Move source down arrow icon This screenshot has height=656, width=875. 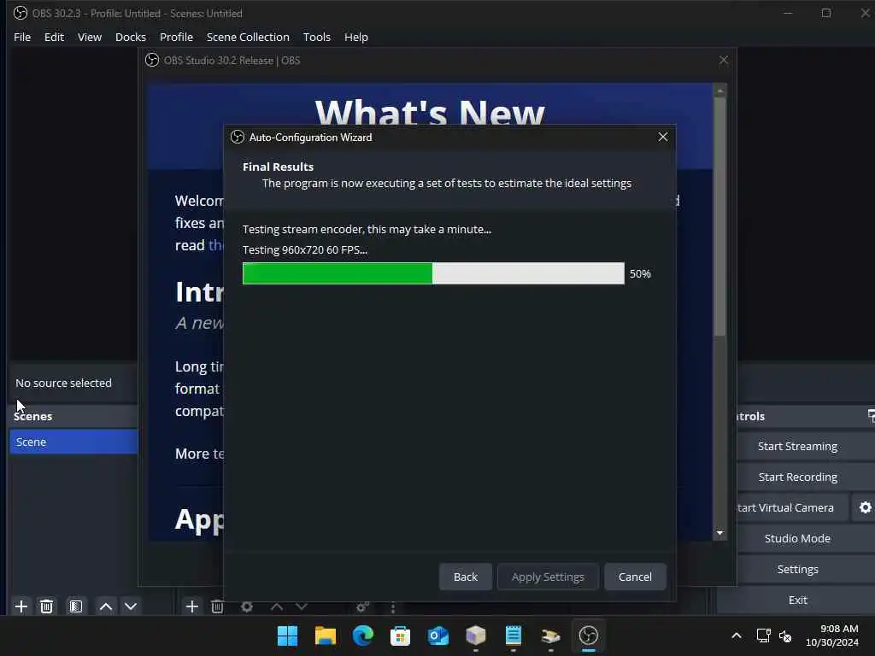(302, 606)
